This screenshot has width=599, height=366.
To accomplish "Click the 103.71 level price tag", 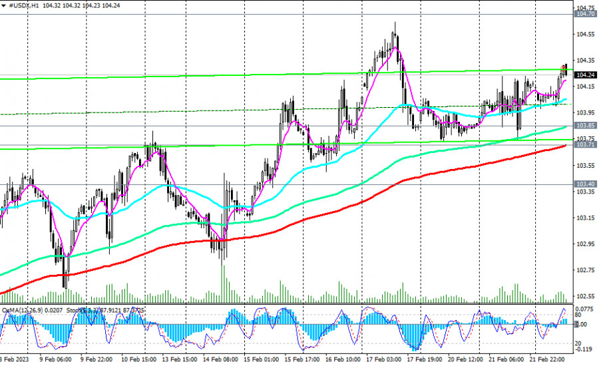I will [x=585, y=144].
